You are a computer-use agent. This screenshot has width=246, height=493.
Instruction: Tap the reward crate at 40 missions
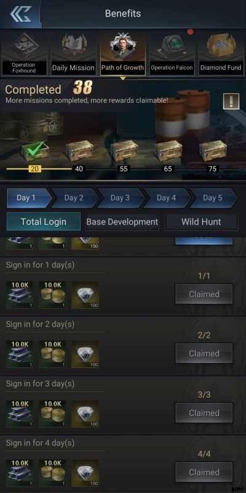(x=79, y=150)
